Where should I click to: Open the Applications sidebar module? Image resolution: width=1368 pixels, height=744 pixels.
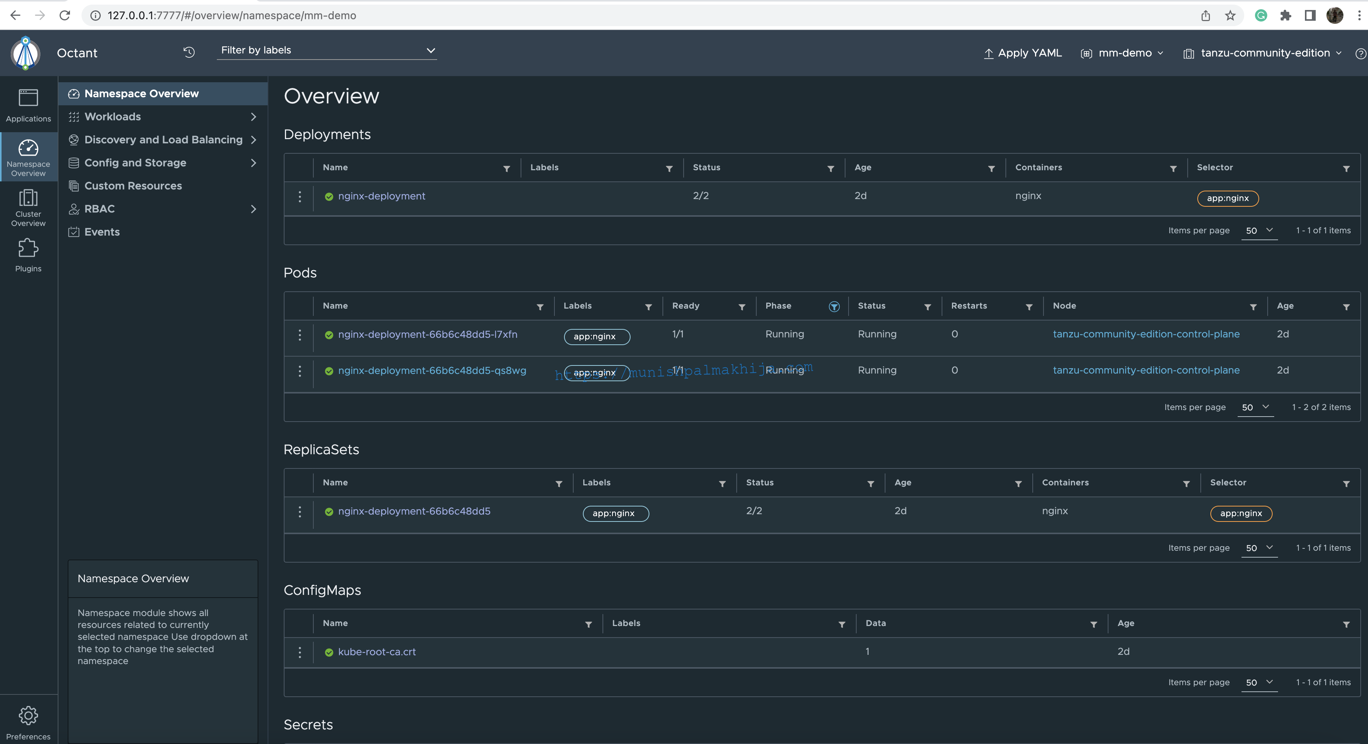click(x=28, y=106)
